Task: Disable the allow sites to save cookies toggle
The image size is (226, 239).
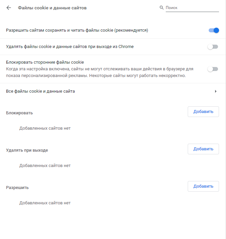Action: pos(214,30)
